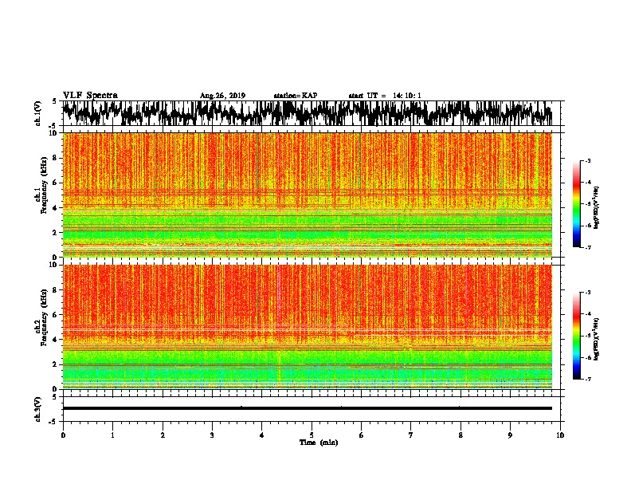This screenshot has height=488, width=631.
Task: Click the 'station=KAP' label
Action: [x=296, y=96]
